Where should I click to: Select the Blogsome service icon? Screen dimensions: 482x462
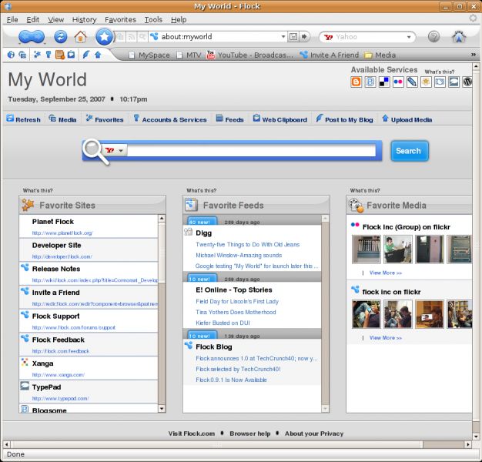pyautogui.click(x=370, y=82)
